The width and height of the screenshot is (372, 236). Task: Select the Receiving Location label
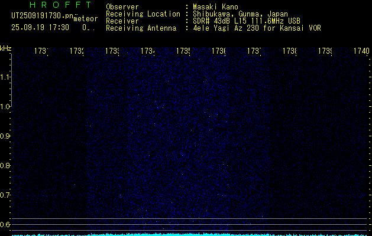(x=143, y=14)
